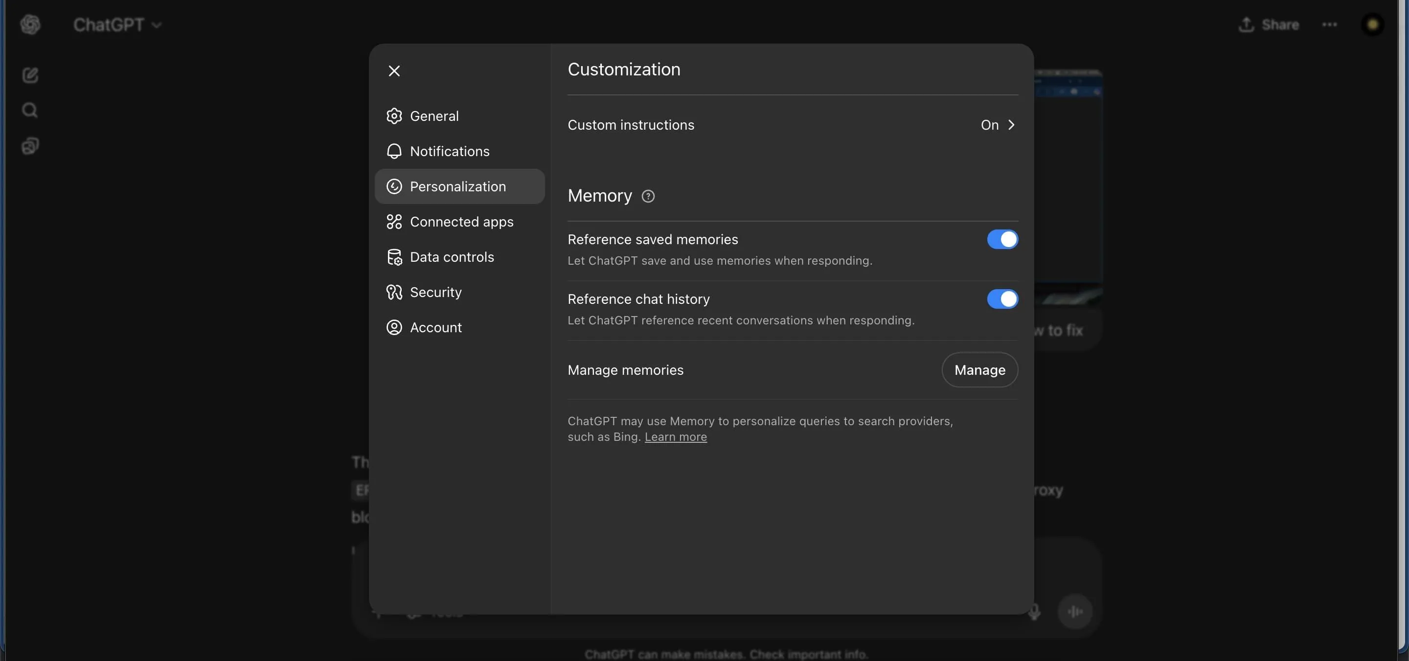Screen dimensions: 1409x661
Task: Switch to Data controls settings tab
Action: point(452,257)
